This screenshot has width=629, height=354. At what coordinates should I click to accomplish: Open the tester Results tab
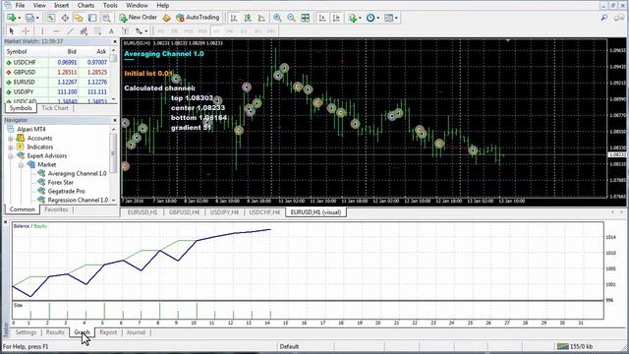(x=55, y=332)
